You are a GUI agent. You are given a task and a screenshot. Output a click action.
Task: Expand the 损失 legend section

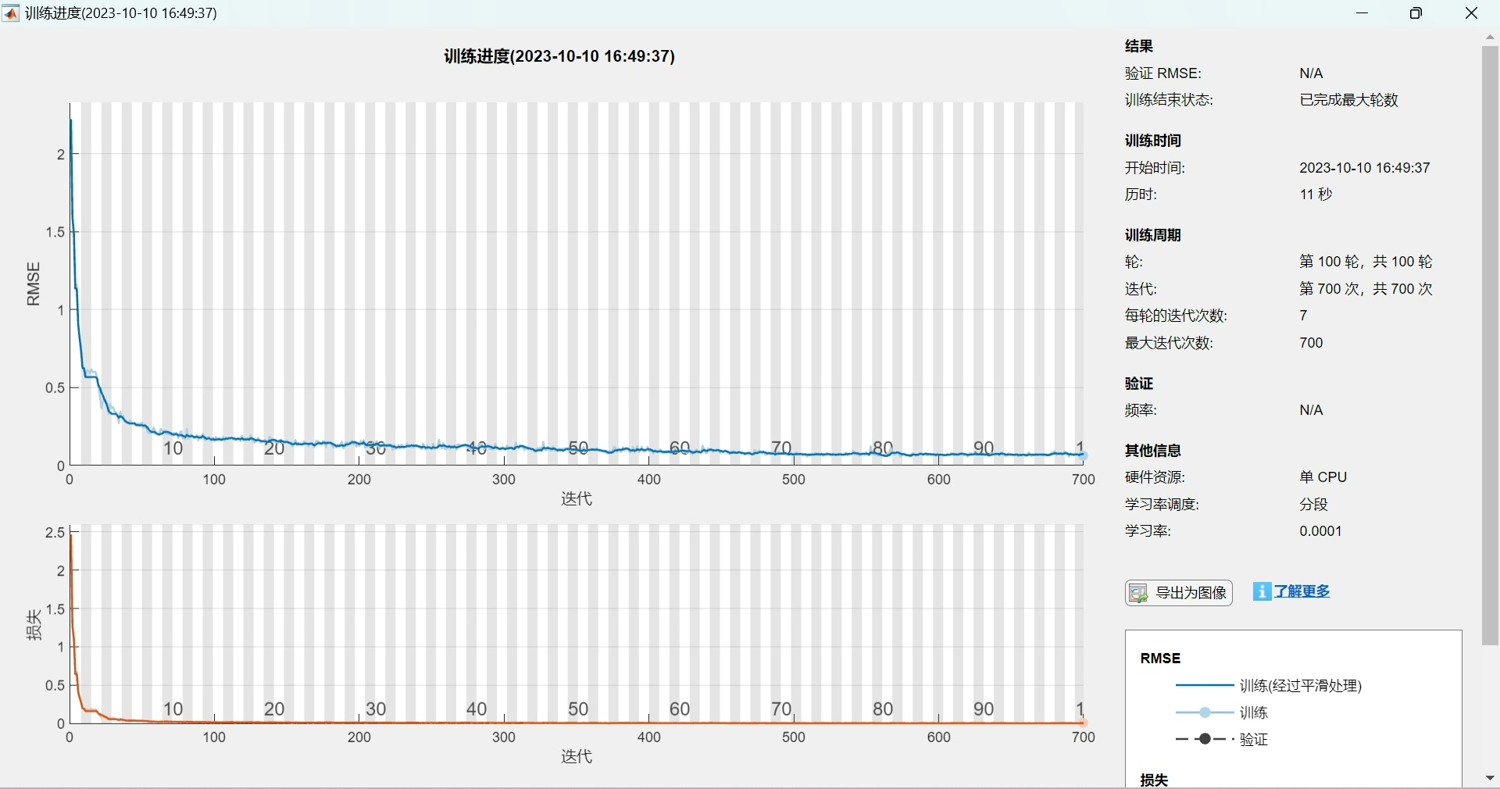point(1153,780)
